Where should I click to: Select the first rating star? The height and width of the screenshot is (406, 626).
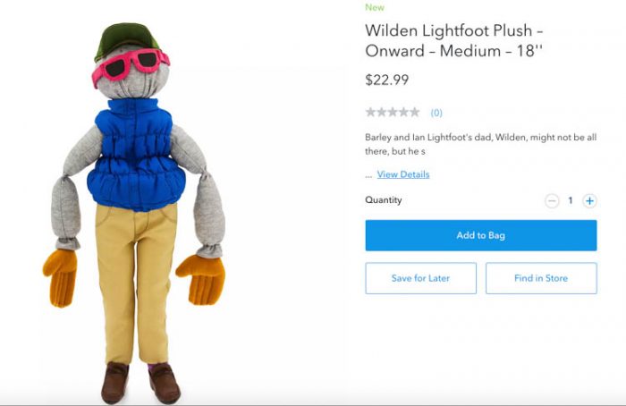(x=370, y=112)
